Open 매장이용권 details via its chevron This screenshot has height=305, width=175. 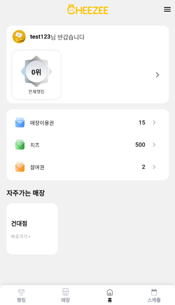click(x=154, y=122)
